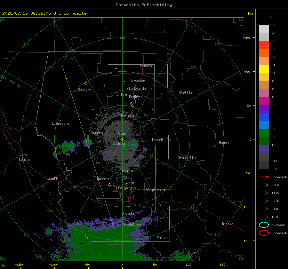
Task: Select the blue 33 dBZ color swatch
Action: click(264, 117)
